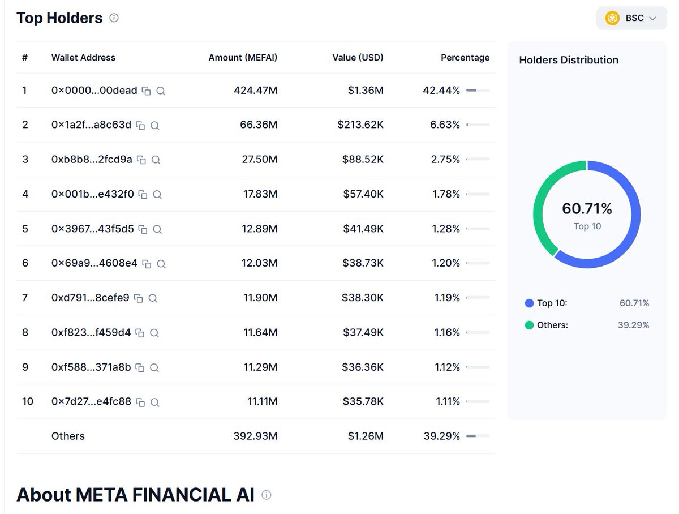Click the Holders Distribution panel title
679x514 pixels.
pos(568,60)
